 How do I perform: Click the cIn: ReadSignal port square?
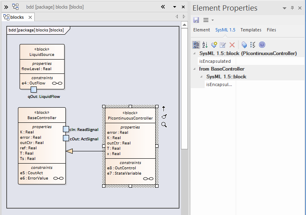pos(66,129)
